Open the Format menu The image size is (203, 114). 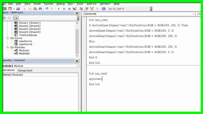(49, 4)
